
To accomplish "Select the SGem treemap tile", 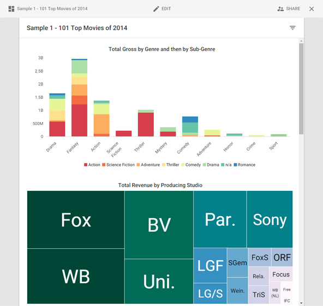I will (237, 262).
